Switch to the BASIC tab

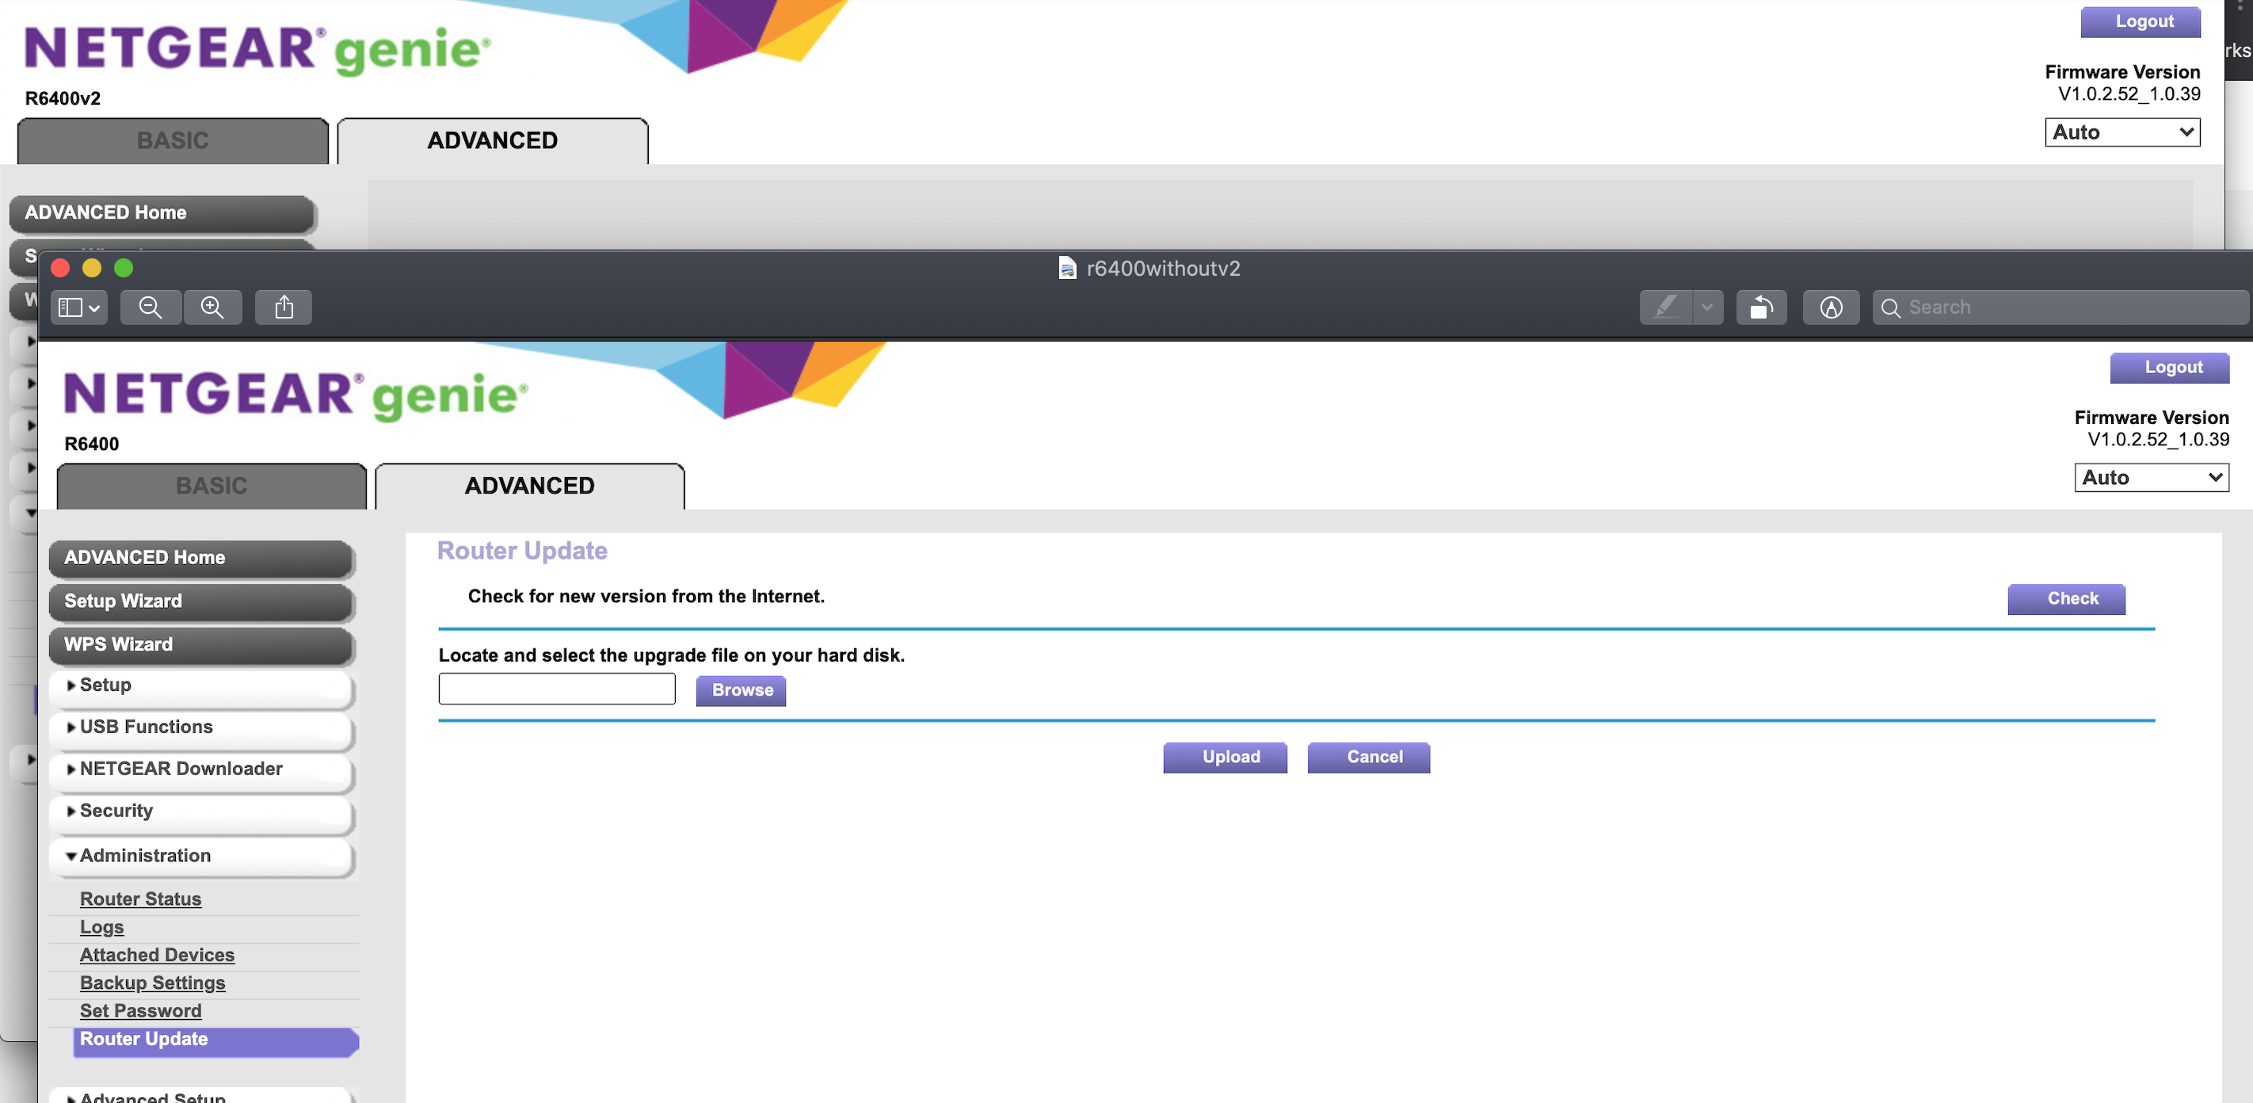click(x=210, y=486)
